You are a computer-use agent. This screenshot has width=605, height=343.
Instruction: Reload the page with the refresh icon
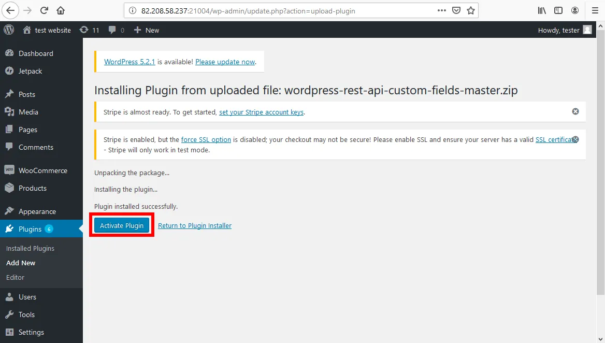[x=44, y=10]
